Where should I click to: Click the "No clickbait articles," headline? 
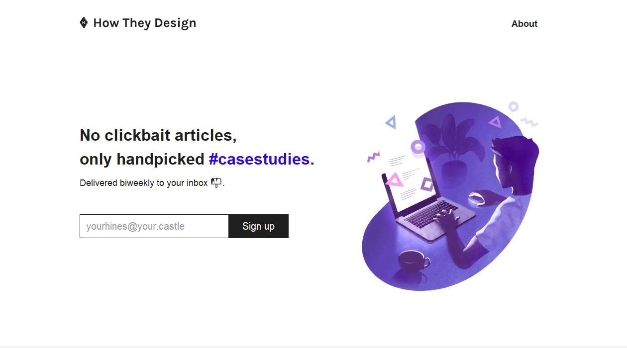[158, 135]
